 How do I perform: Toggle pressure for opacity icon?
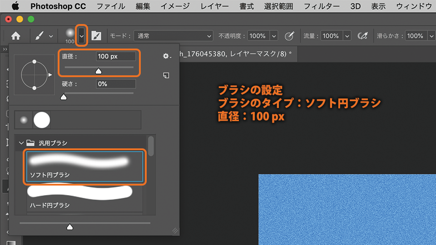[x=289, y=36]
